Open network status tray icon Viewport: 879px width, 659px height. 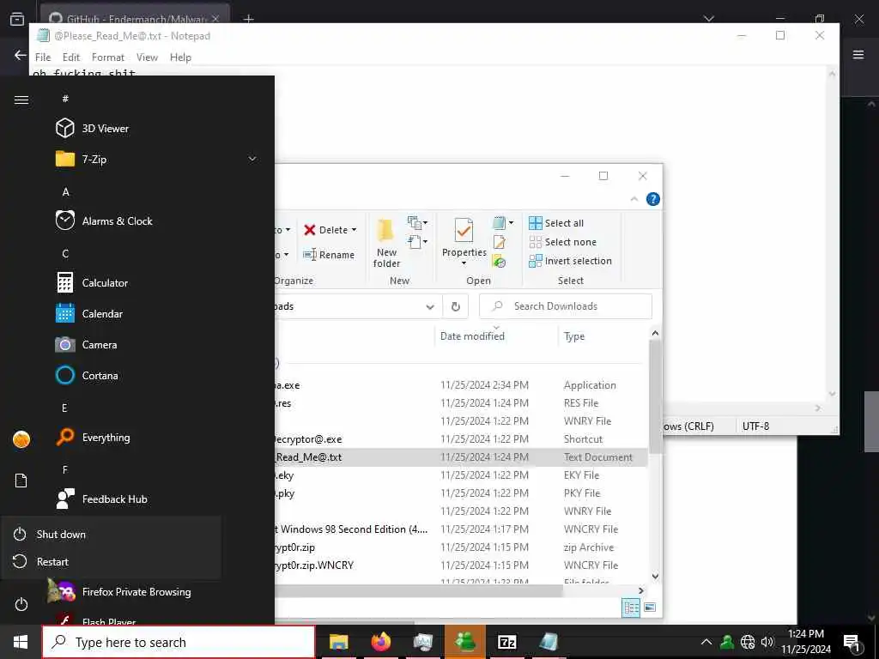tap(748, 642)
